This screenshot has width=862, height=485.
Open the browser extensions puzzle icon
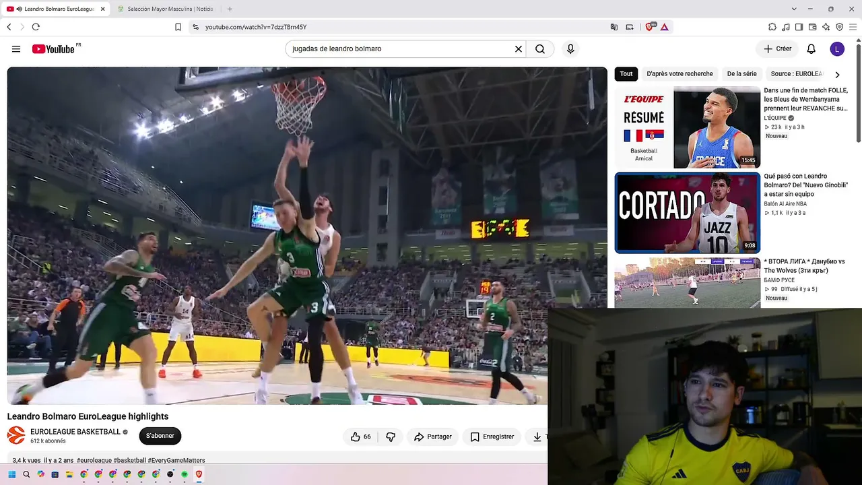772,27
